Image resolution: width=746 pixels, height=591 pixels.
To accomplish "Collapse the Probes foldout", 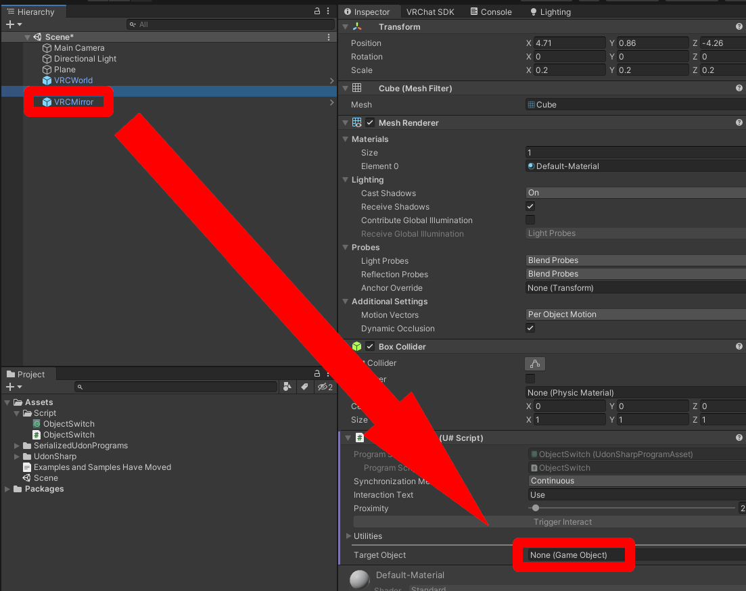I will 346,247.
